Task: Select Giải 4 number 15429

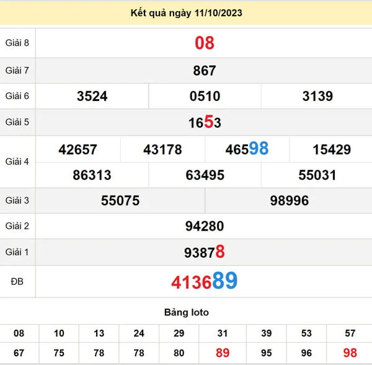Action: click(x=332, y=149)
